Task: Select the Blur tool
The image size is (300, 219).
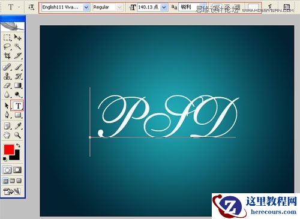Action: click(7, 95)
